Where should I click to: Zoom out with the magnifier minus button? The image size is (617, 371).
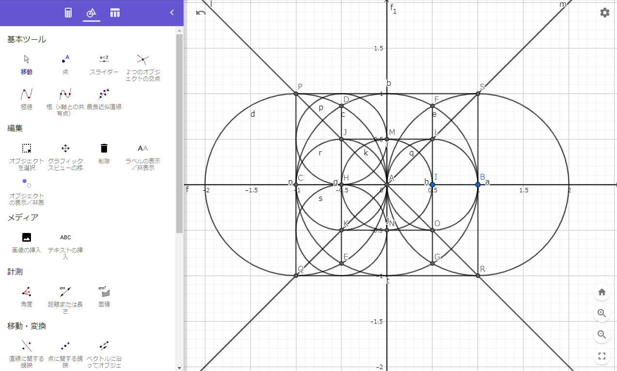coord(602,335)
